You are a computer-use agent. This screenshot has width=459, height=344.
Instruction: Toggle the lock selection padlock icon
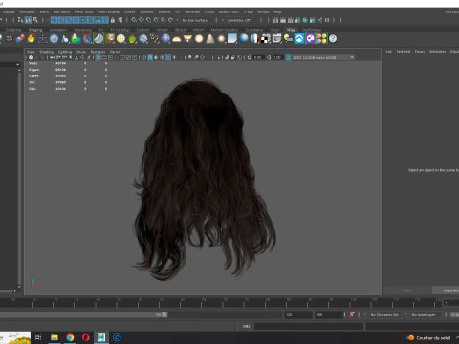pyautogui.click(x=113, y=20)
